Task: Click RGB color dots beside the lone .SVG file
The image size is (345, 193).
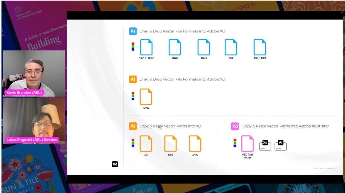Action: click(x=133, y=96)
